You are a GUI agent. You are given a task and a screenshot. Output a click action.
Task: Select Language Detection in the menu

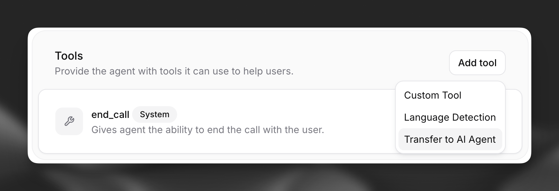tap(450, 117)
